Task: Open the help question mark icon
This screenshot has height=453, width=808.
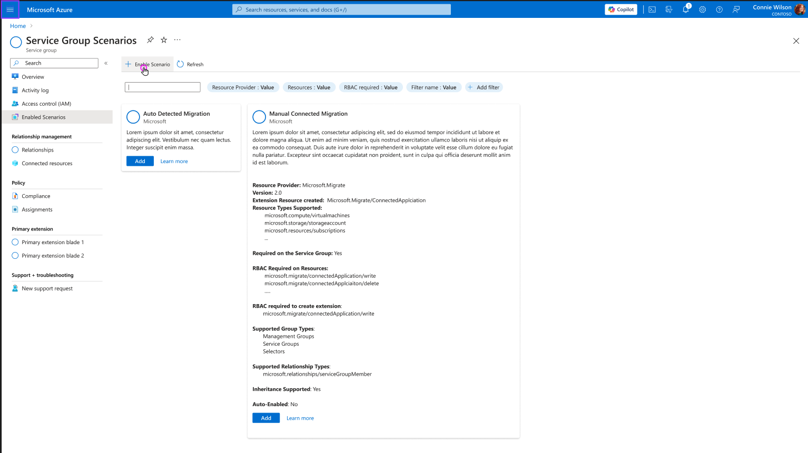Action: pyautogui.click(x=720, y=9)
